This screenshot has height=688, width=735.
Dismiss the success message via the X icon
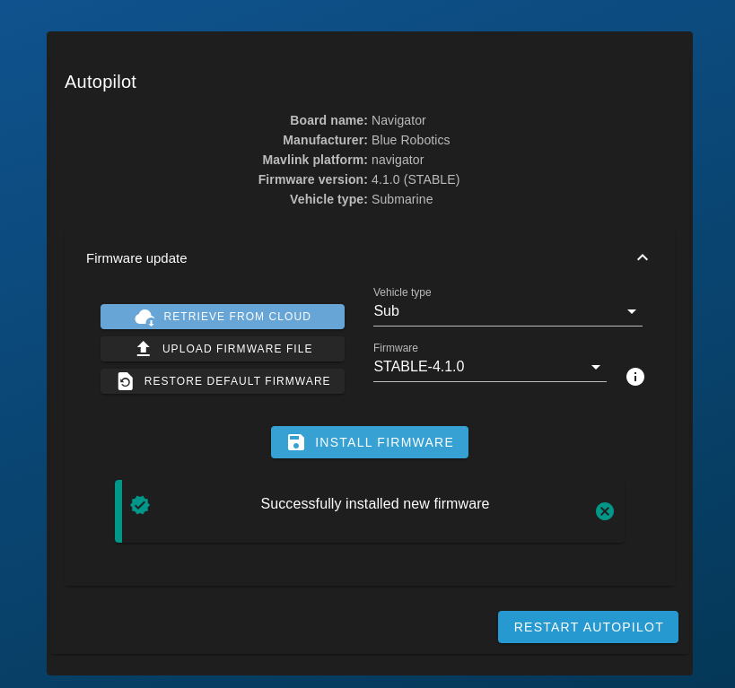click(x=604, y=511)
